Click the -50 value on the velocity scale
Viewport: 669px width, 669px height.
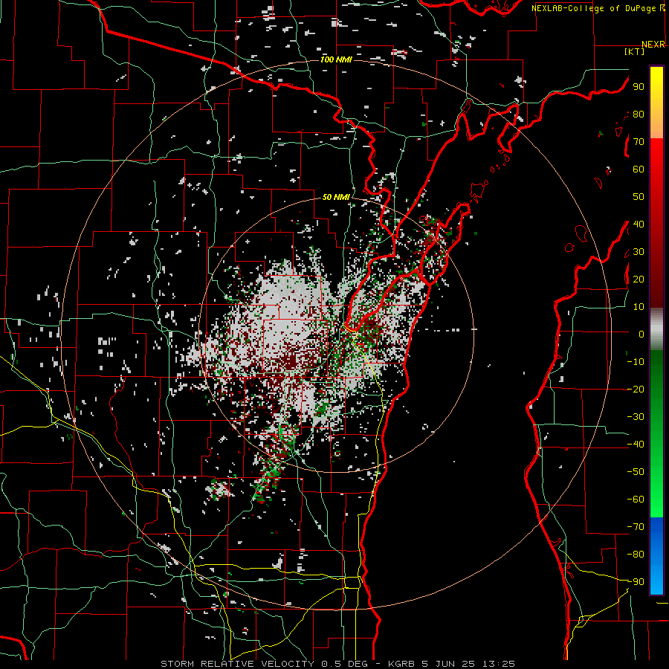point(636,472)
